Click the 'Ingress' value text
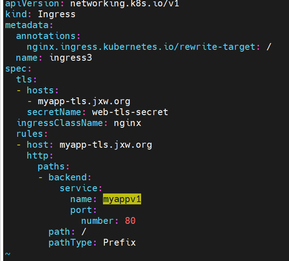Viewport: 289px width, 261px height. pyautogui.click(x=57, y=14)
